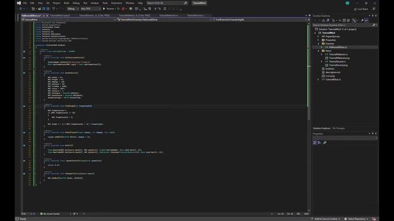Click the Save All toolbar icon
Screen dimensions: 394x221
coord(48,9)
